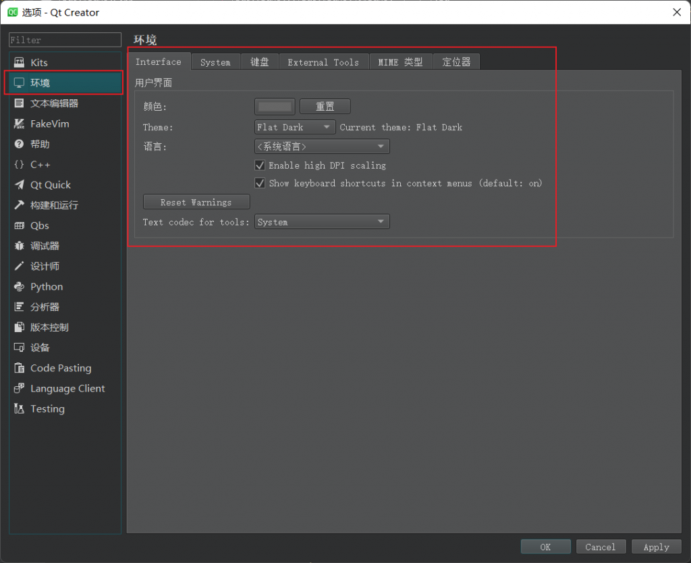Click the 版本控制 icon
Viewport: 691px width, 563px height.
(x=19, y=327)
